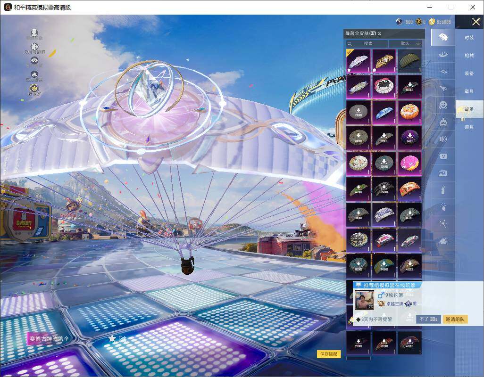Select the parachute skins category icon

click(x=443, y=37)
